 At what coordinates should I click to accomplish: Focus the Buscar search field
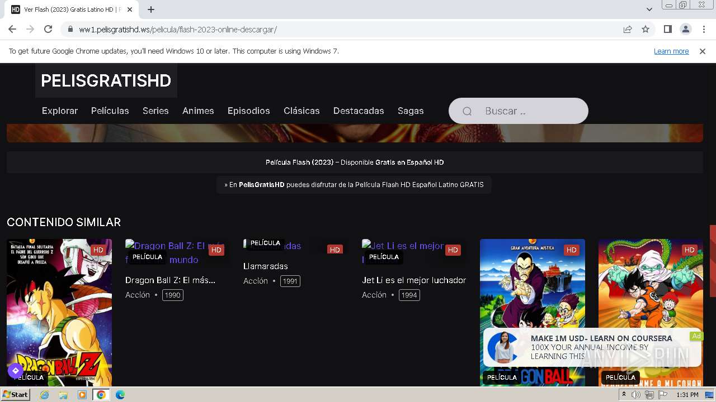point(519,111)
